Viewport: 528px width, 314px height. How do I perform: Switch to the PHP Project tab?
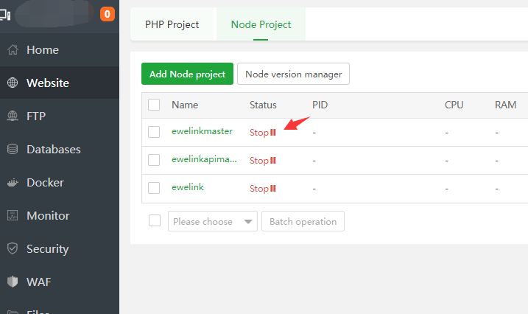coord(172,24)
